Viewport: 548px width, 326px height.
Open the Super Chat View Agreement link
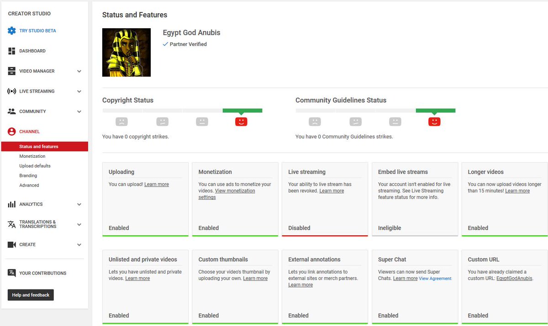[x=435, y=279]
